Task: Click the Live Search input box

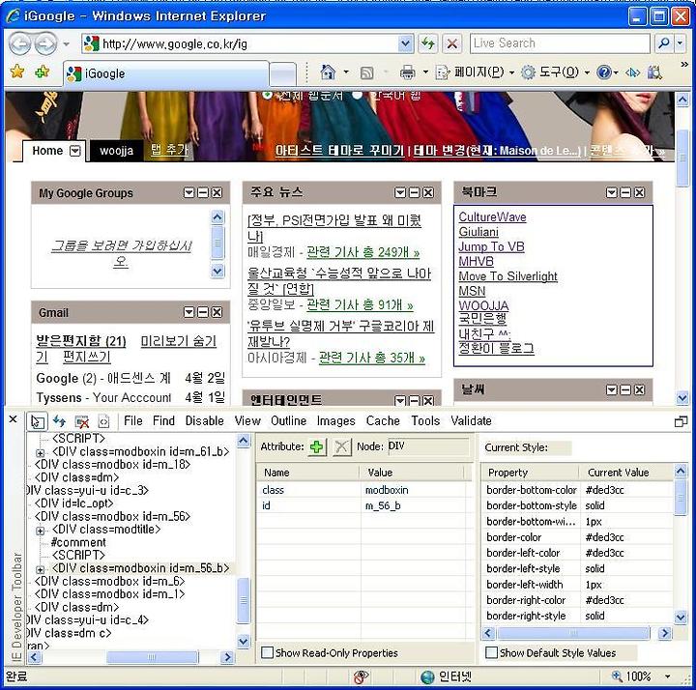Action: tap(560, 43)
